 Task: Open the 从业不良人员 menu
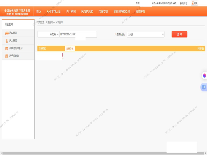(54, 12)
